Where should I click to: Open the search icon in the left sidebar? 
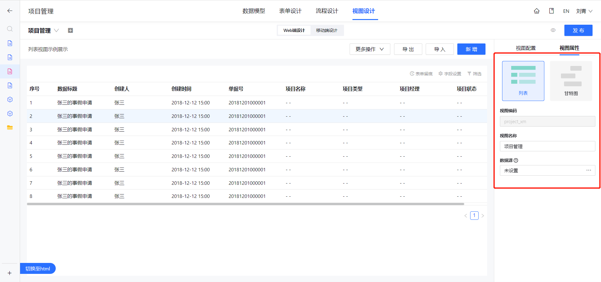pyautogui.click(x=10, y=29)
